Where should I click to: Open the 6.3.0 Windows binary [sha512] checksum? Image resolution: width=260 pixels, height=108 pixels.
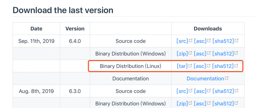[x=223, y=104]
